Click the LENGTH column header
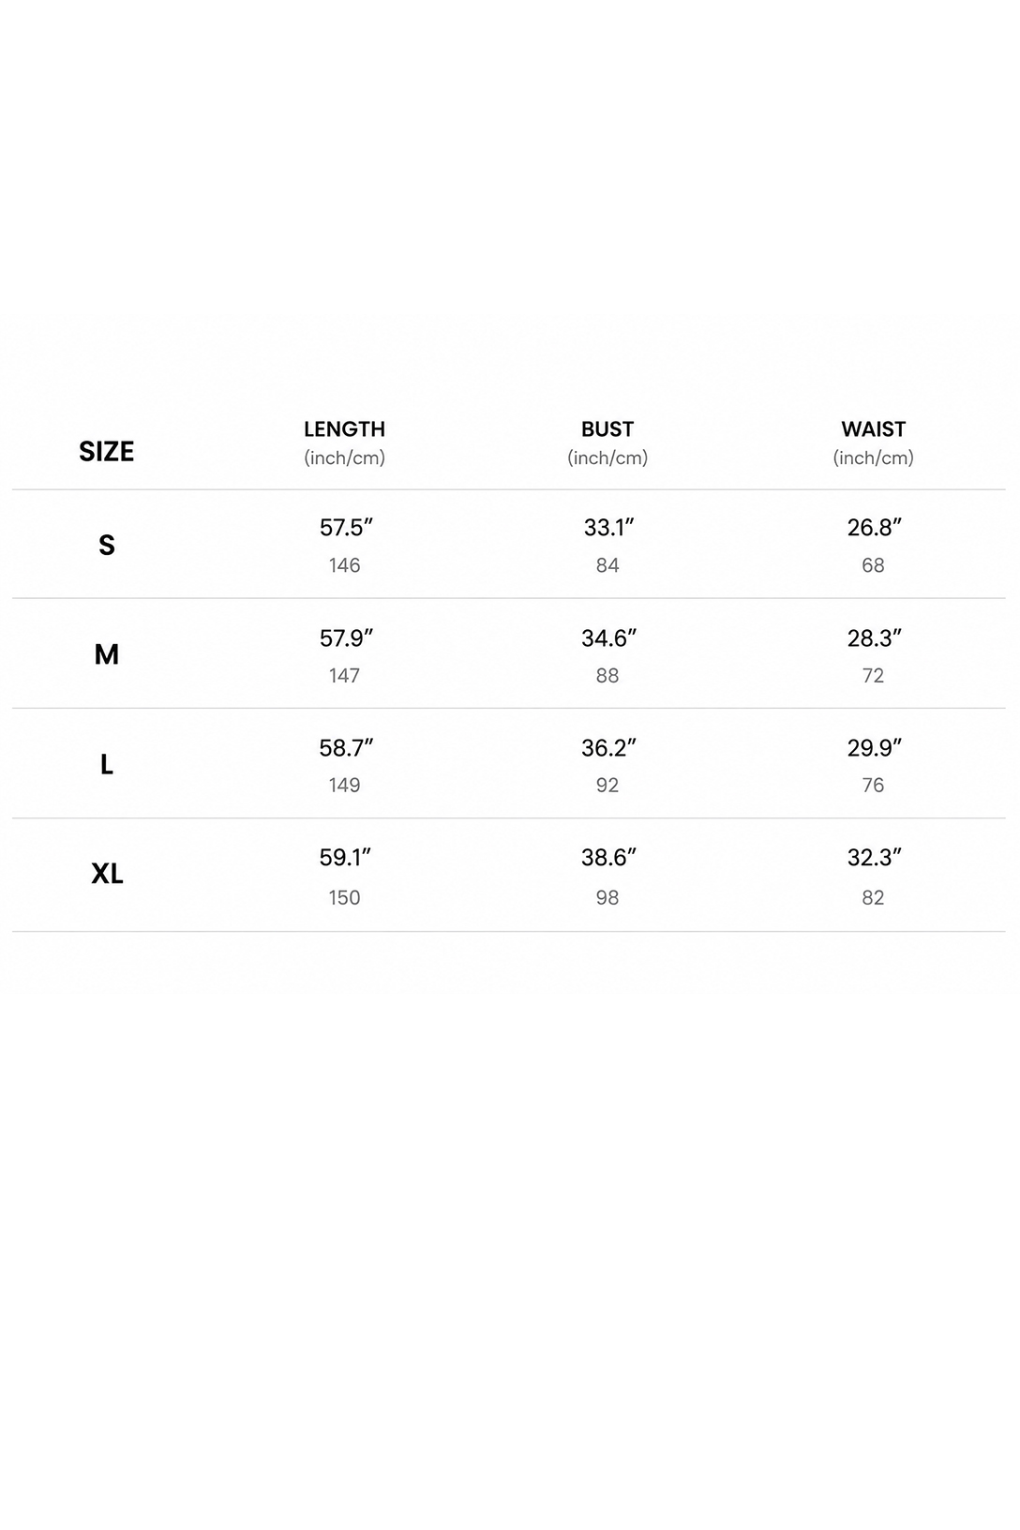Image resolution: width=1020 pixels, height=1530 pixels. pos(344,429)
